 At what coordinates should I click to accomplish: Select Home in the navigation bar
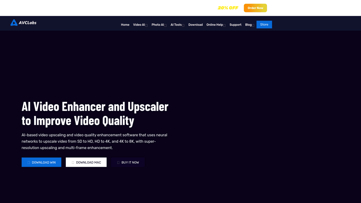pyautogui.click(x=125, y=25)
